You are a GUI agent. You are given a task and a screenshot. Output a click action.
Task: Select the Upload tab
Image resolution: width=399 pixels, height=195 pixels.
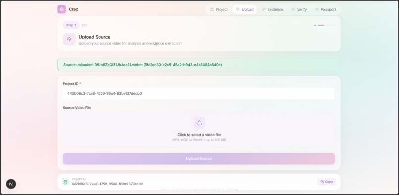point(245,9)
